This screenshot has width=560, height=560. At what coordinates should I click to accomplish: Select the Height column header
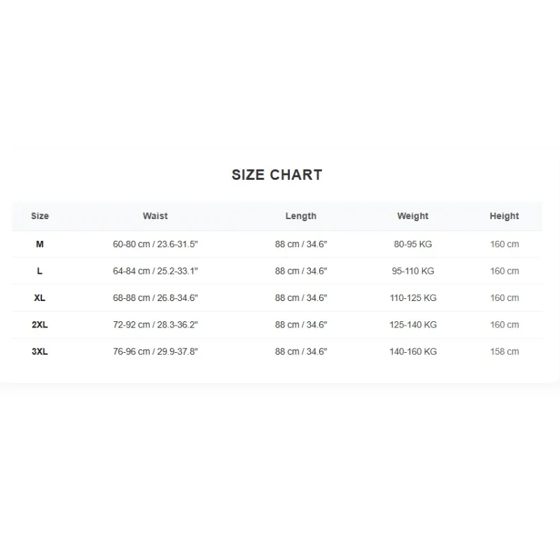(504, 216)
